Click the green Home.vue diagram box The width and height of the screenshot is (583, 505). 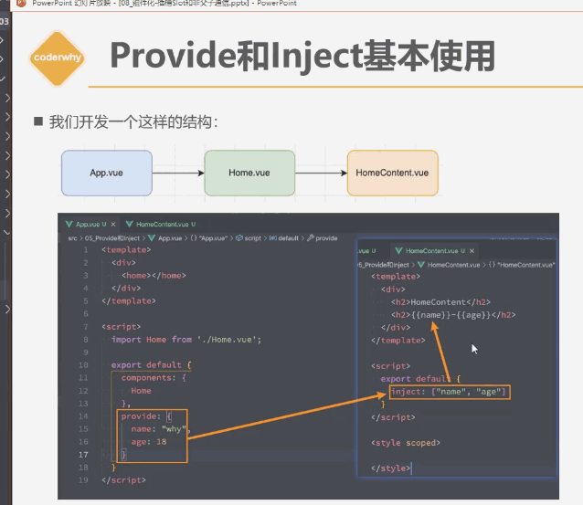[x=249, y=173]
